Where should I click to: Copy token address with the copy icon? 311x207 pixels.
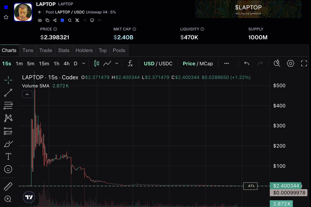point(47,20)
